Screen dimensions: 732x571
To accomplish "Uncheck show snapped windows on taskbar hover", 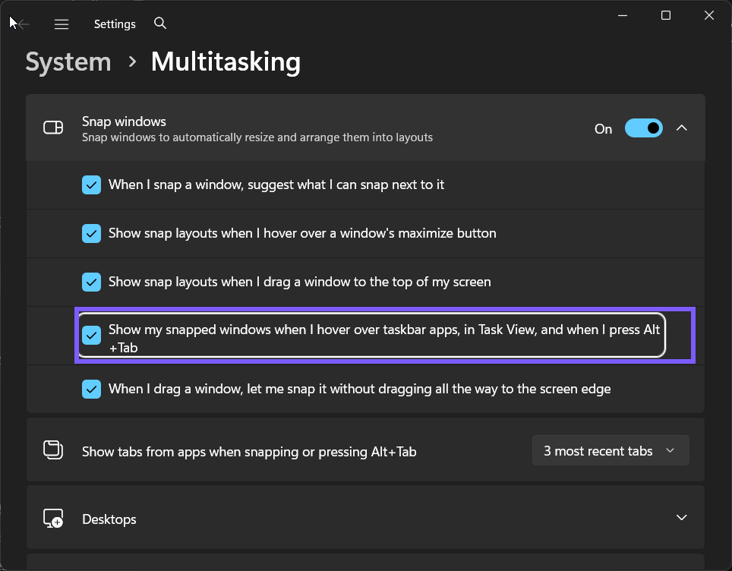I will coord(91,335).
